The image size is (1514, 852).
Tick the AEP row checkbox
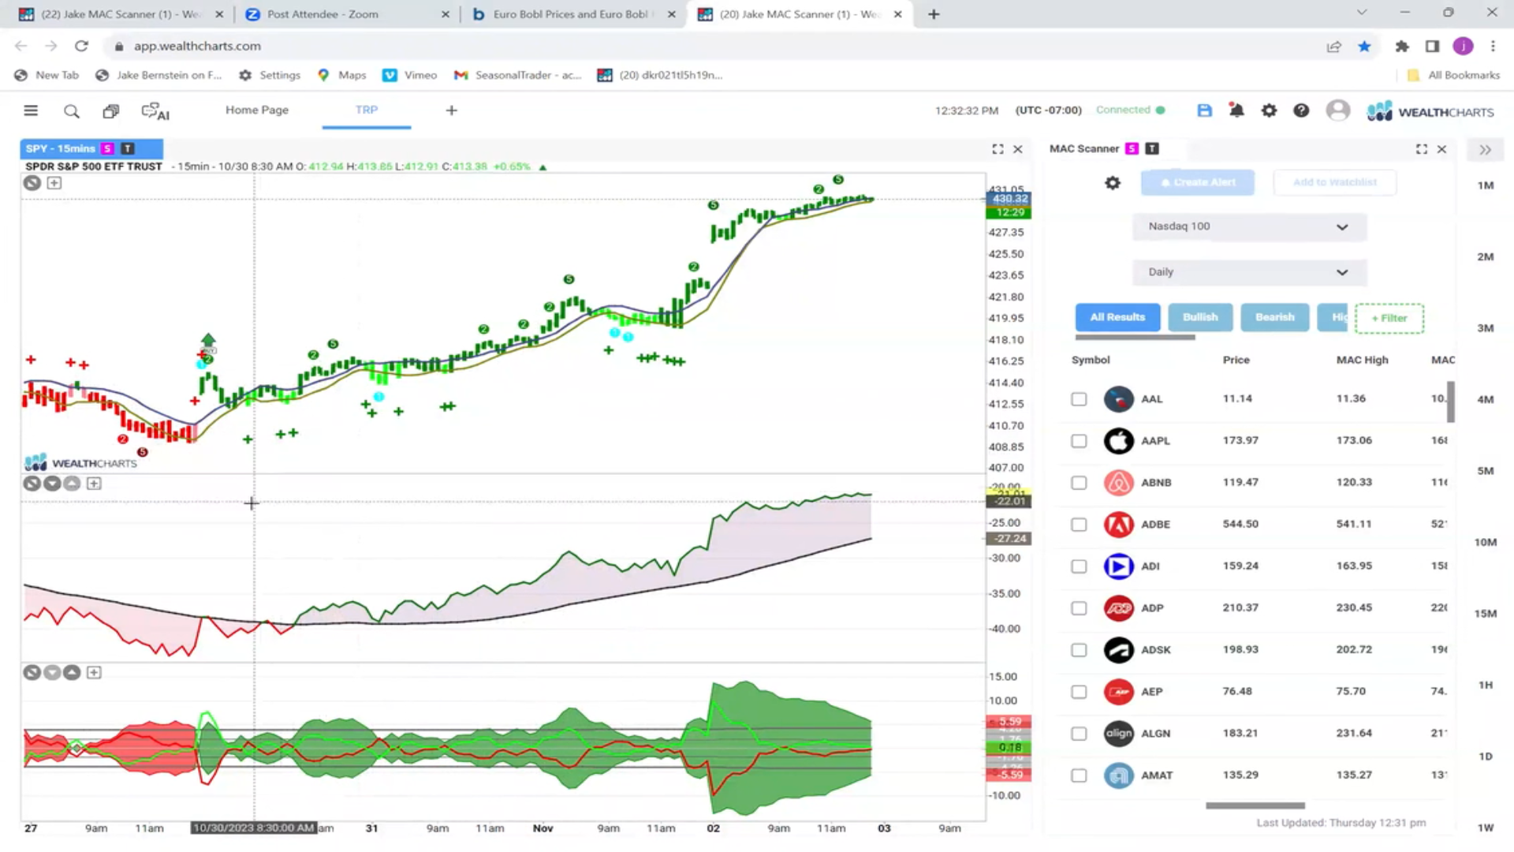[1079, 692]
